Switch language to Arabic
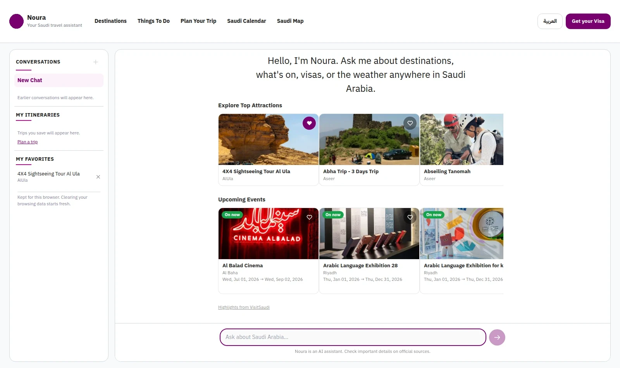Viewport: 620px width, 368px height. [x=550, y=21]
